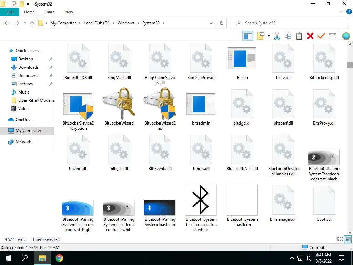The height and width of the screenshot is (265, 353).
Task: Click the vertical scrollbar thumb
Action: (x=350, y=65)
